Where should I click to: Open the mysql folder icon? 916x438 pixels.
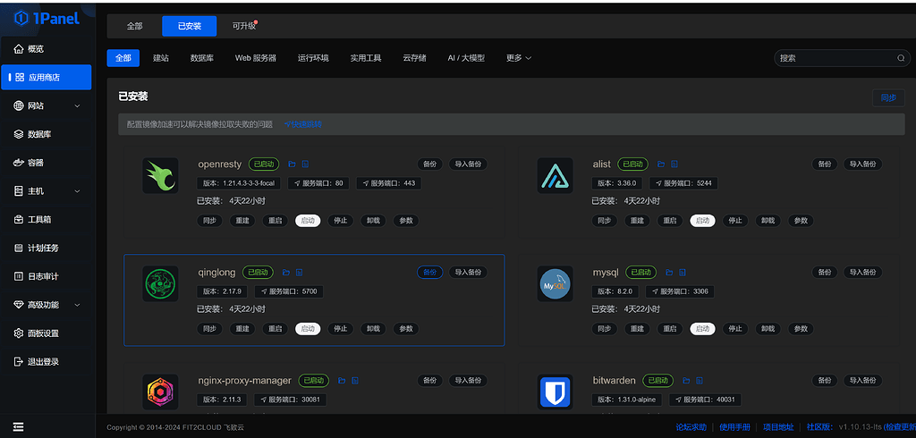(x=669, y=272)
